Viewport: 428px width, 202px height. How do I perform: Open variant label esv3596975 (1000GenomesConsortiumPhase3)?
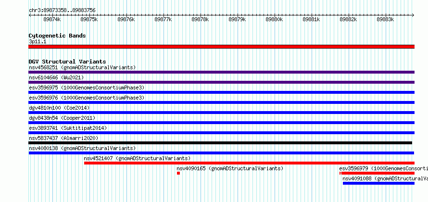(x=87, y=88)
